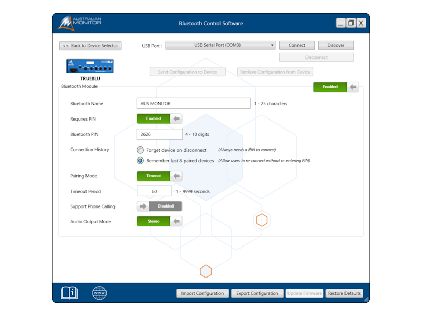422x316 pixels.
Task: Click Import Configuration button
Action: (203, 293)
